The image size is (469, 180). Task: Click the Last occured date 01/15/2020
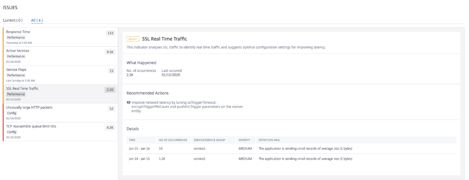click(171, 75)
